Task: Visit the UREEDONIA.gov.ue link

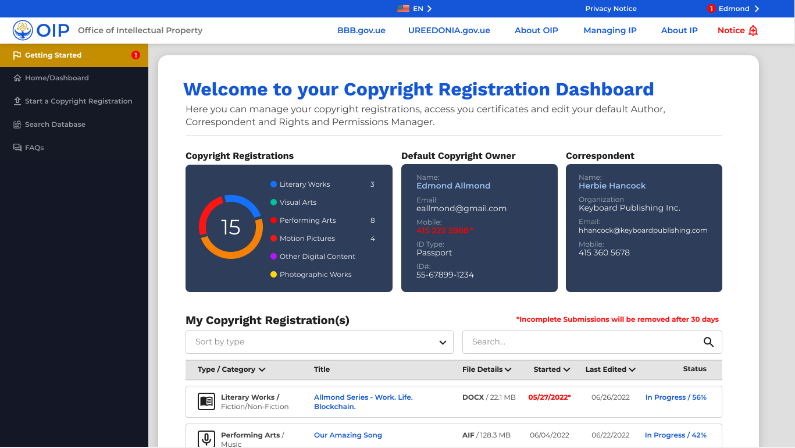Action: (x=449, y=31)
